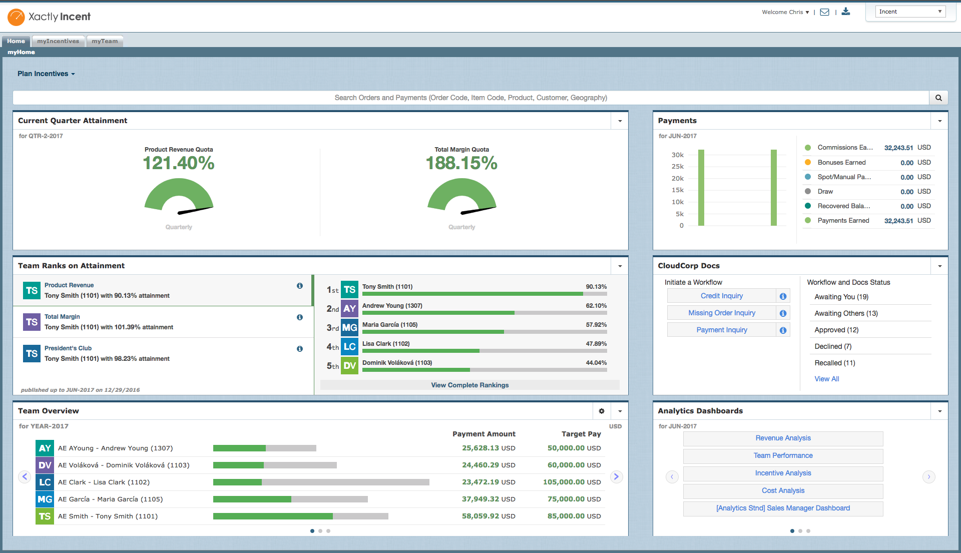Click info icon for Total Margin rank
Screen dimensions: 961x553
pos(300,317)
